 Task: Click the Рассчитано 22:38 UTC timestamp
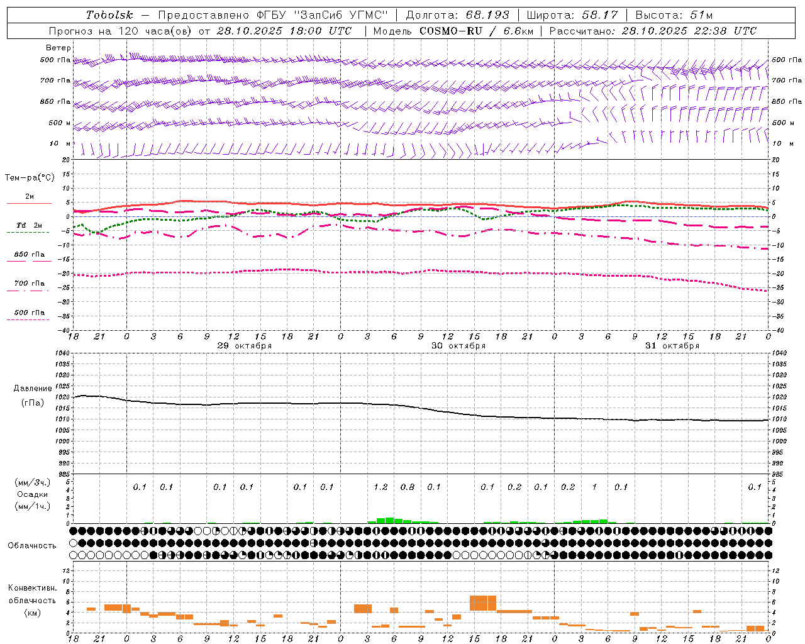tap(653, 31)
